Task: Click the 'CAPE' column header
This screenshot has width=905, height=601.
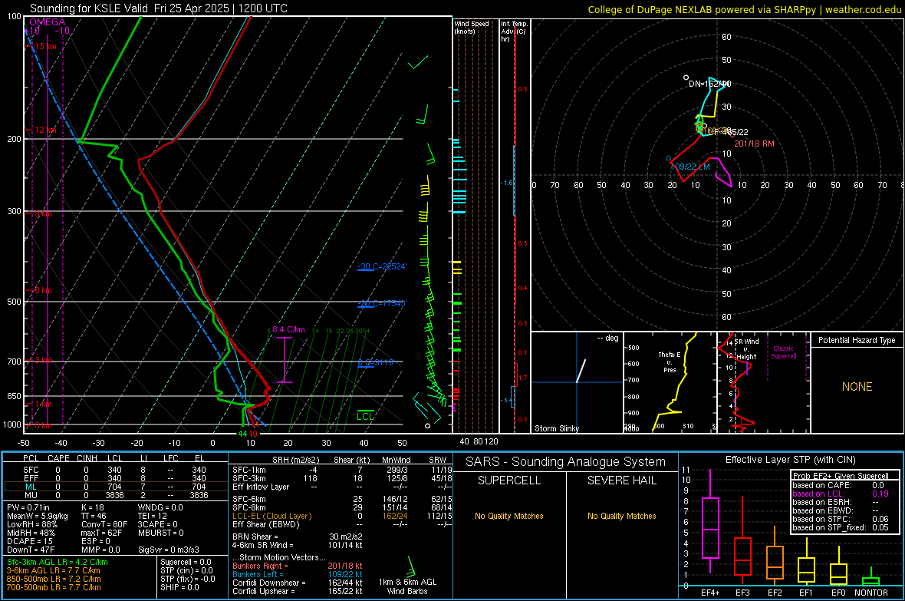Action: 58,458
